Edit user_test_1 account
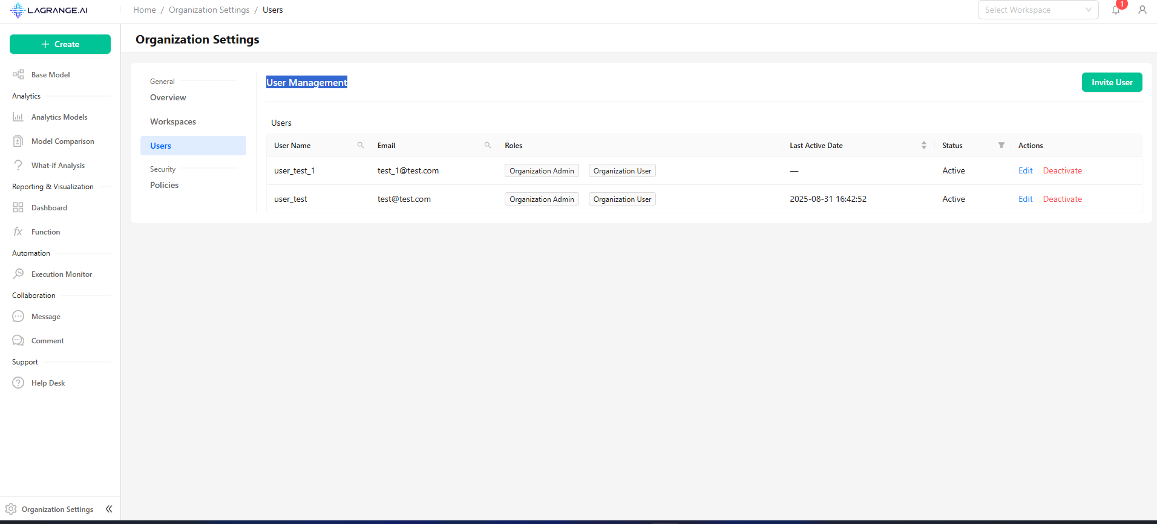This screenshot has height=524, width=1157. [1025, 170]
